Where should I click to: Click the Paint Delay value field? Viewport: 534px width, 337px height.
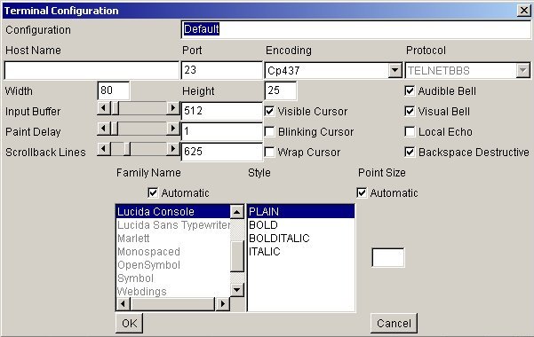222,131
